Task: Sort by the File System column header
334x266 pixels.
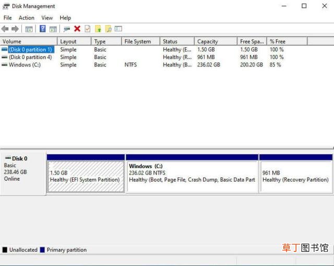Action: click(x=141, y=41)
